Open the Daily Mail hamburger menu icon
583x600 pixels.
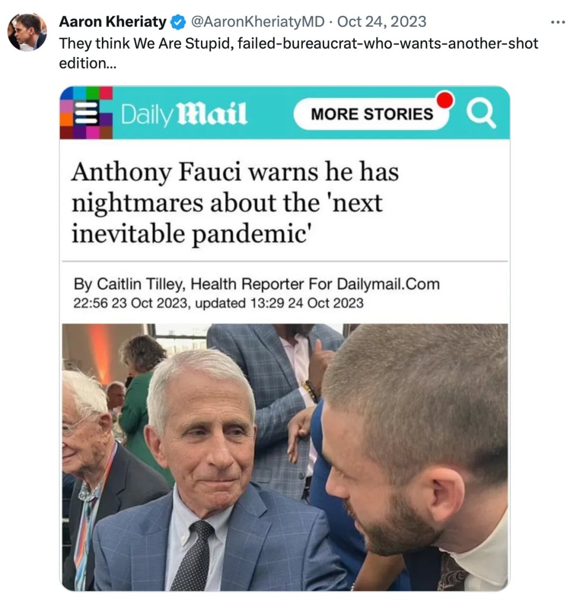[x=86, y=113]
